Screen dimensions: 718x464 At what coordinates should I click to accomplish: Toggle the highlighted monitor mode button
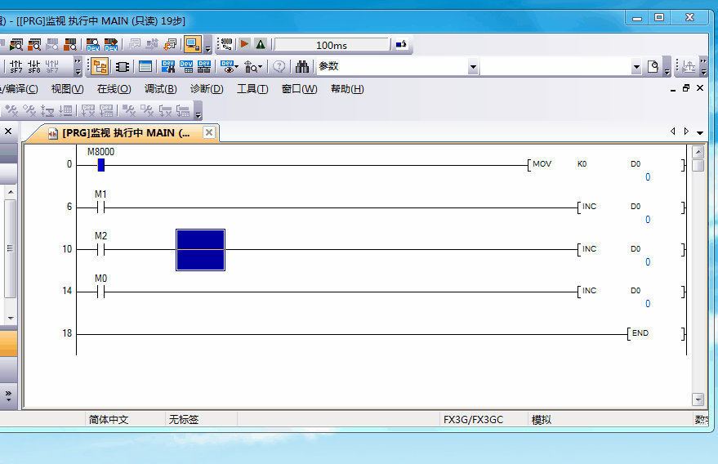point(192,44)
